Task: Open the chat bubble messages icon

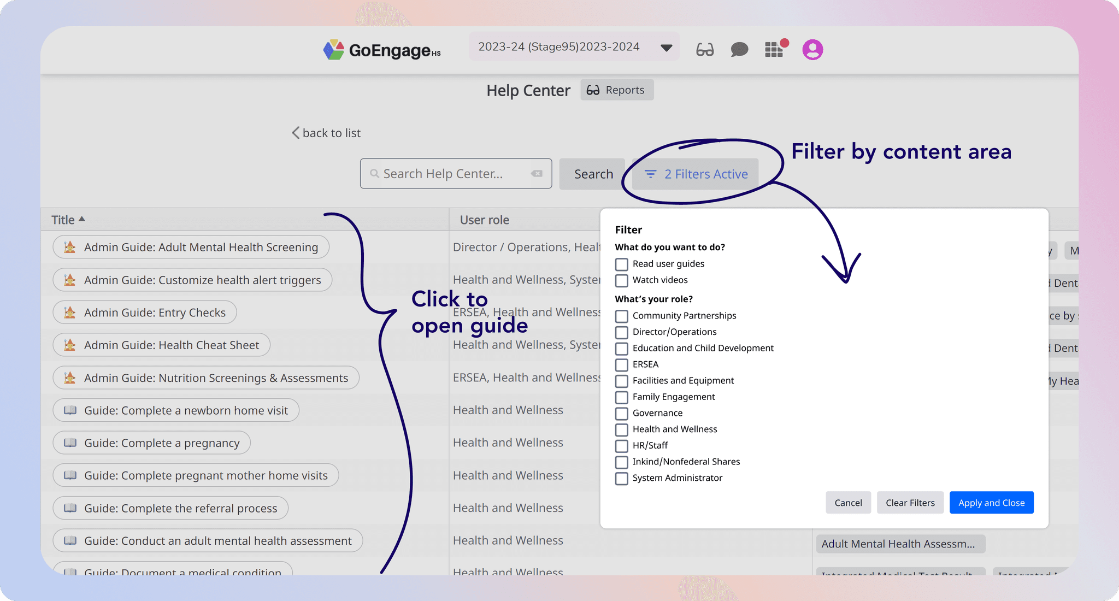Action: pos(739,50)
